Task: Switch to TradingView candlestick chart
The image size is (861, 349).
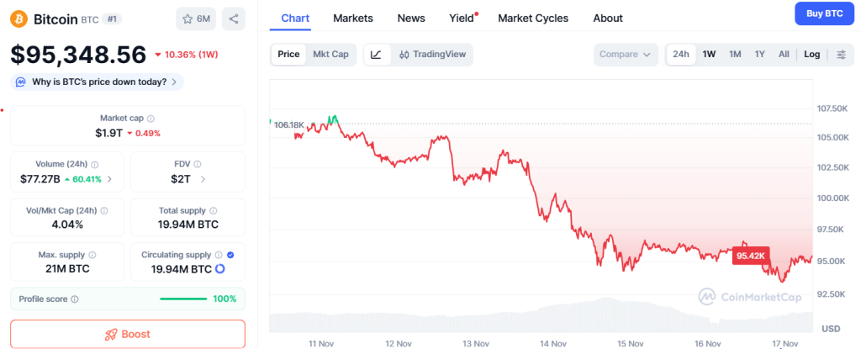Action: [x=430, y=55]
